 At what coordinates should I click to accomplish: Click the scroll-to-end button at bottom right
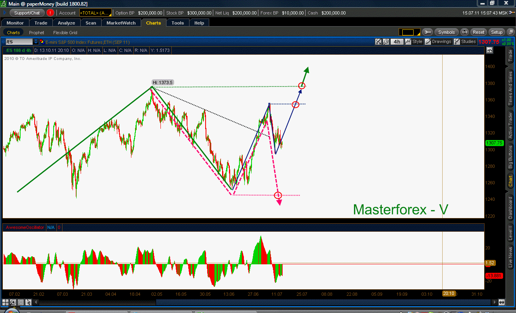(501, 302)
